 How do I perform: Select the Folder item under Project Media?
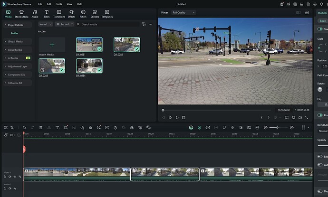tap(14, 33)
